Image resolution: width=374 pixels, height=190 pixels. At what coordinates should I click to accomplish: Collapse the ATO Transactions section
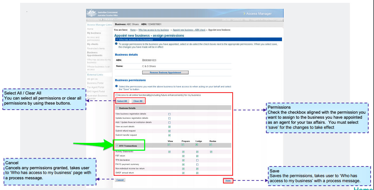pos(117,146)
